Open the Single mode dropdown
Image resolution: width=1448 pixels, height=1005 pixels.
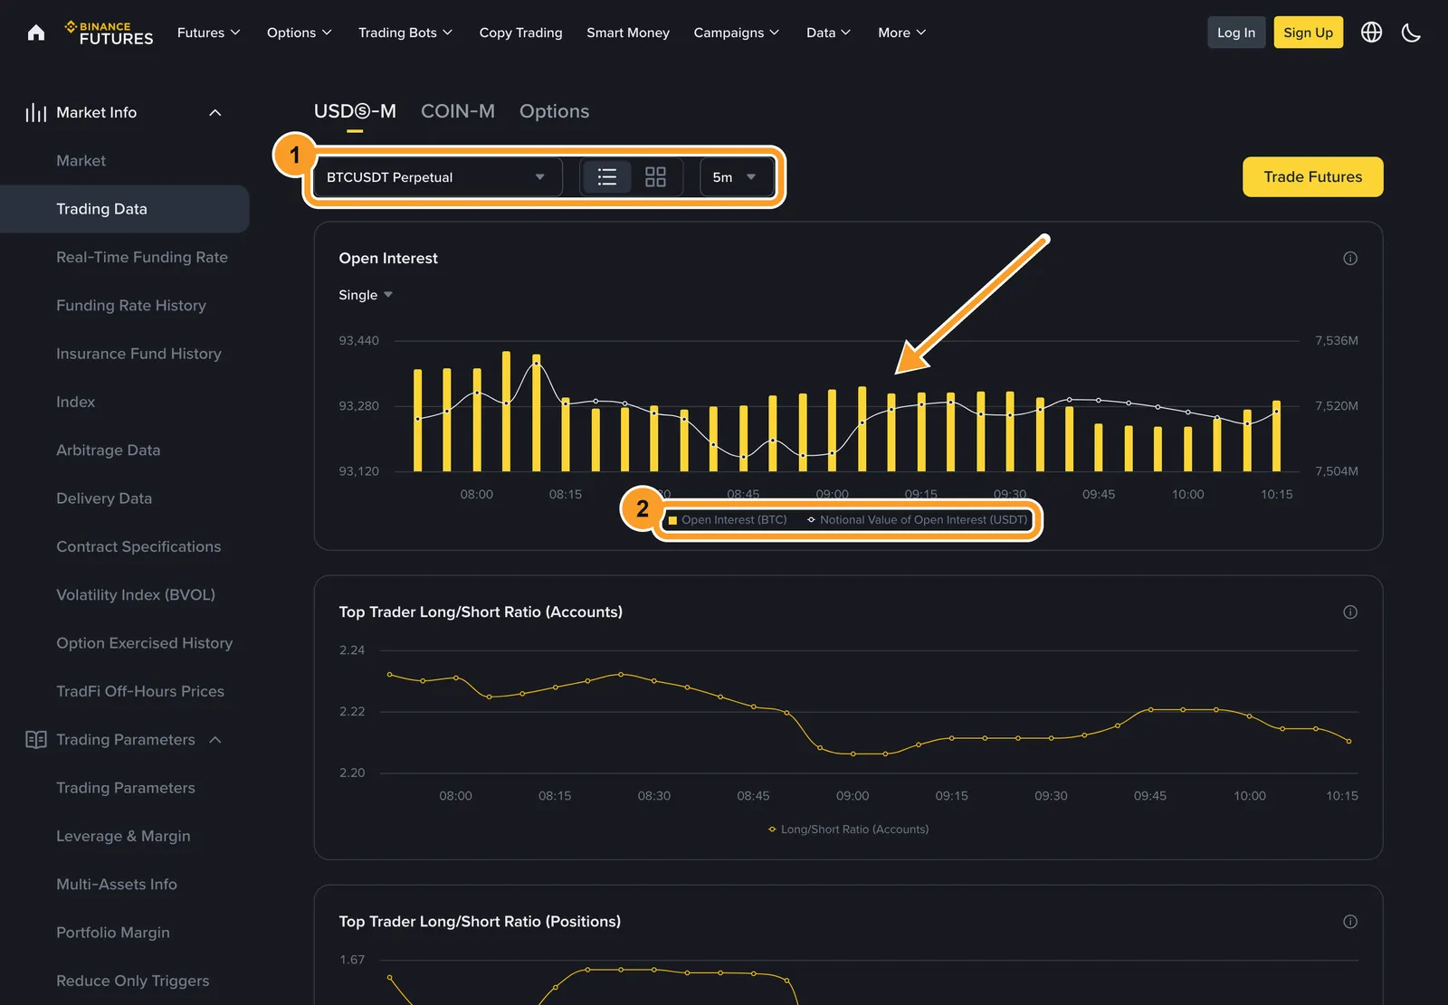point(366,295)
